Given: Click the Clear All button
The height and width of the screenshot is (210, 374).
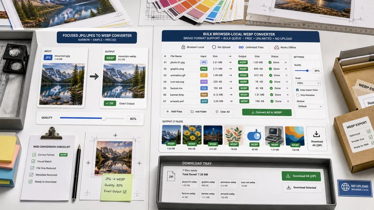Looking at the screenshot, I should pos(223,112).
